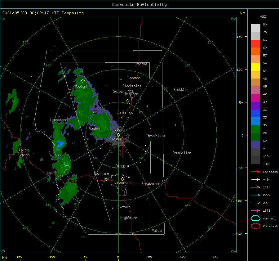The width and height of the screenshot is (279, 261).
Task: Click the Limestone label
Action: [59, 120]
